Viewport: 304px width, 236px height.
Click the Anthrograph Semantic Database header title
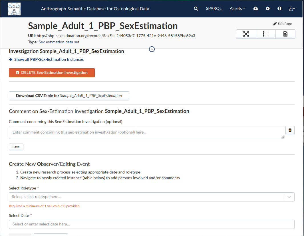click(95, 9)
